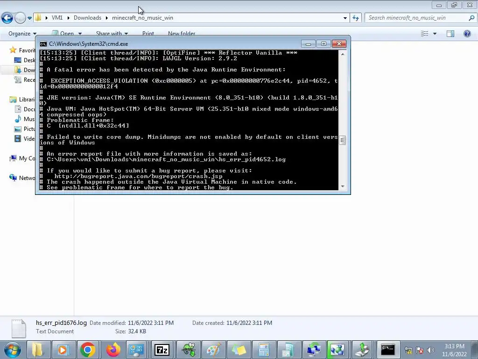
Task: Select Network in navigation pane
Action: pos(23,178)
